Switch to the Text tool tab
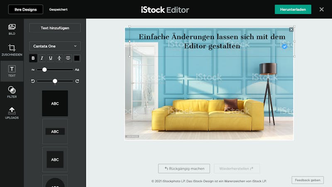This screenshot has height=187, width=332. tap(12, 71)
